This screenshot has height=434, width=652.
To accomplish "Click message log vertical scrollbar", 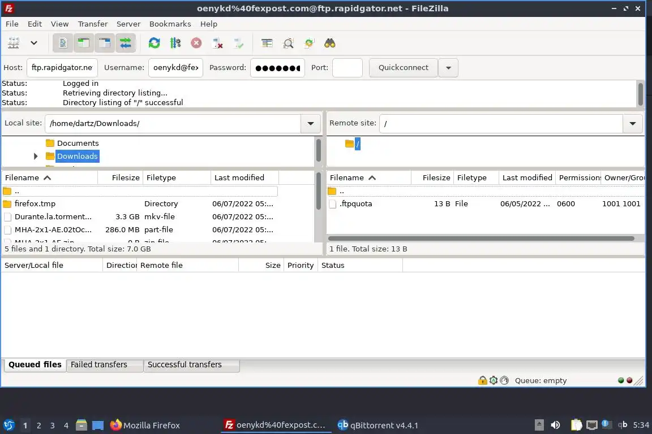I will point(640,94).
